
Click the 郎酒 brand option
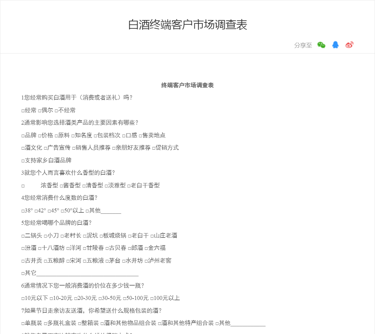(135, 248)
